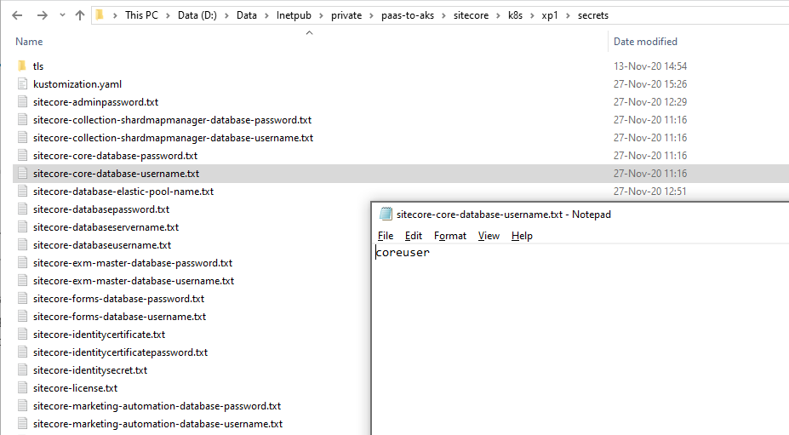Open Notepad View menu

click(x=489, y=236)
